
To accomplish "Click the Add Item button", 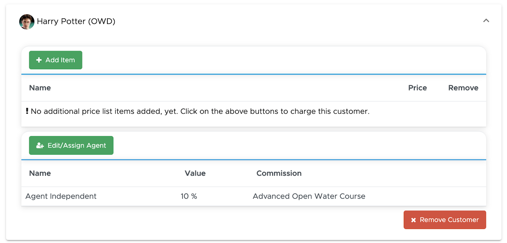I will coord(55,60).
